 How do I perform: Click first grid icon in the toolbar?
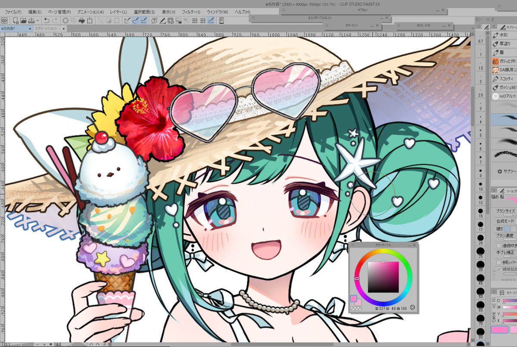click(194, 20)
